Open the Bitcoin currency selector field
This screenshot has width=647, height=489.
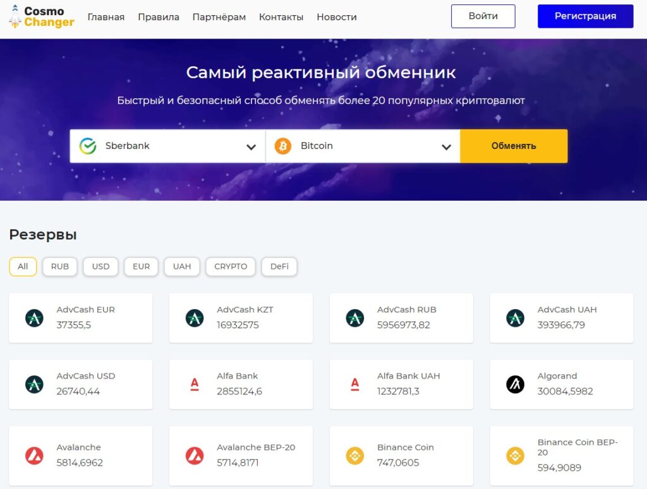[363, 146]
